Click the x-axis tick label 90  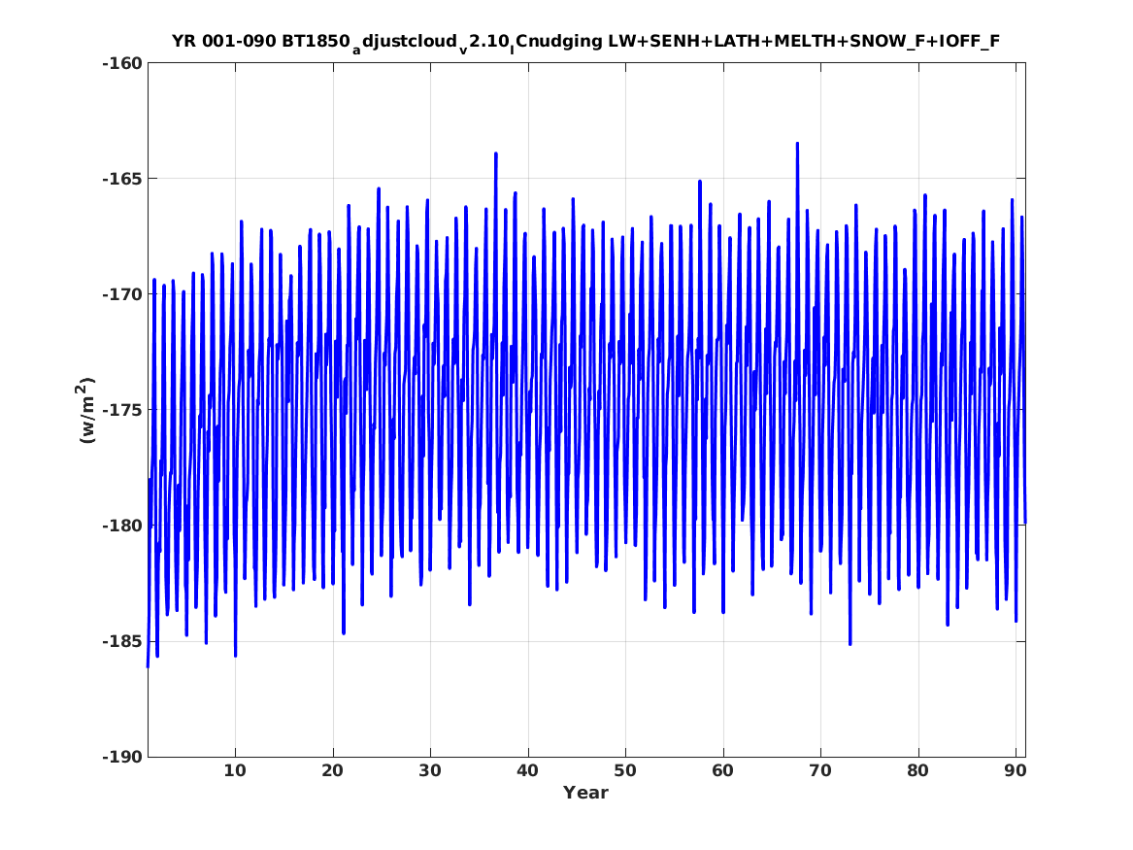click(1016, 771)
